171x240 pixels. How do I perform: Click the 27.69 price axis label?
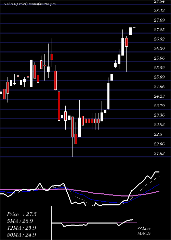coord(159,20)
